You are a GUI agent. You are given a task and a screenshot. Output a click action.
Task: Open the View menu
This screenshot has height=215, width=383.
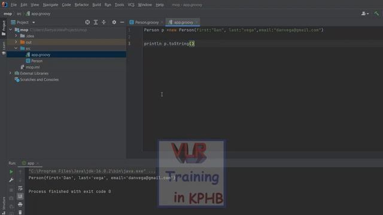[x=35, y=5]
